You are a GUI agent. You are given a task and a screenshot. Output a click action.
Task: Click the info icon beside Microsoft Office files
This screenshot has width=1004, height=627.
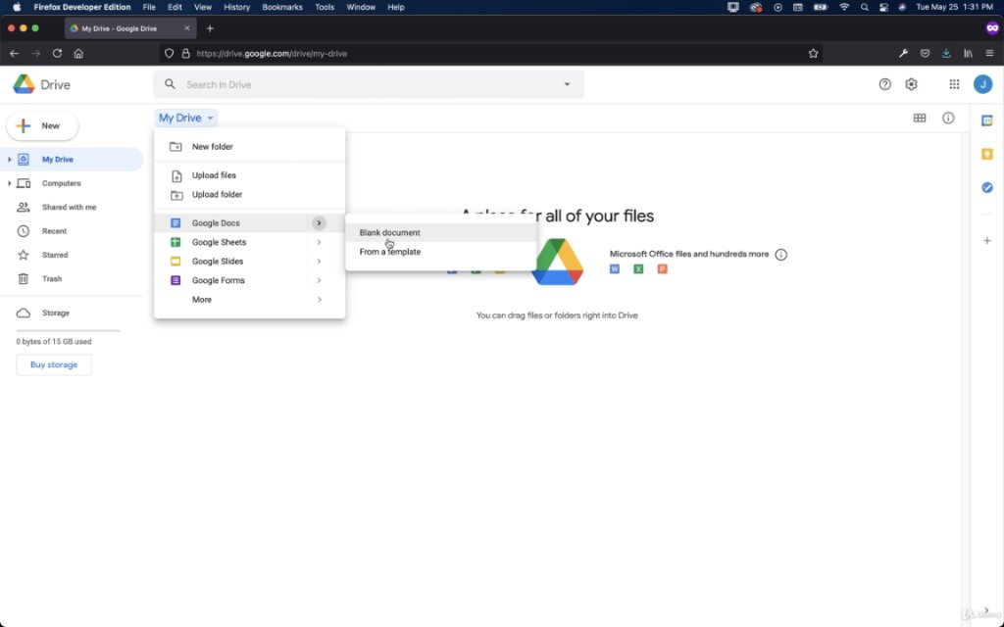[x=780, y=255]
